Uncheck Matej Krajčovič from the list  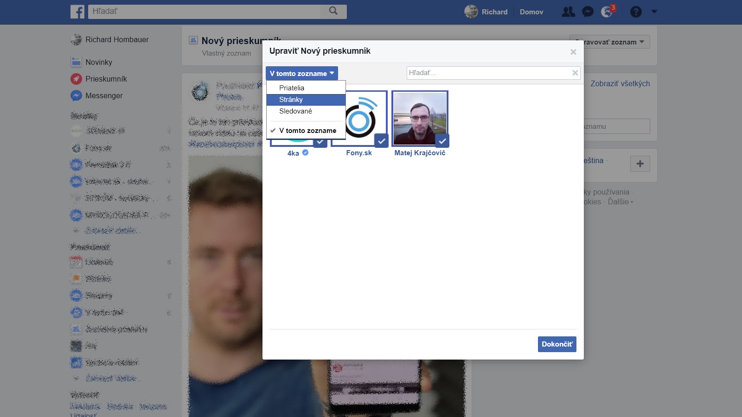(x=442, y=140)
